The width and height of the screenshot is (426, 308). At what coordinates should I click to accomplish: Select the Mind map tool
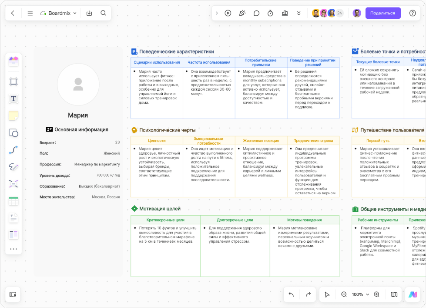coord(13,184)
